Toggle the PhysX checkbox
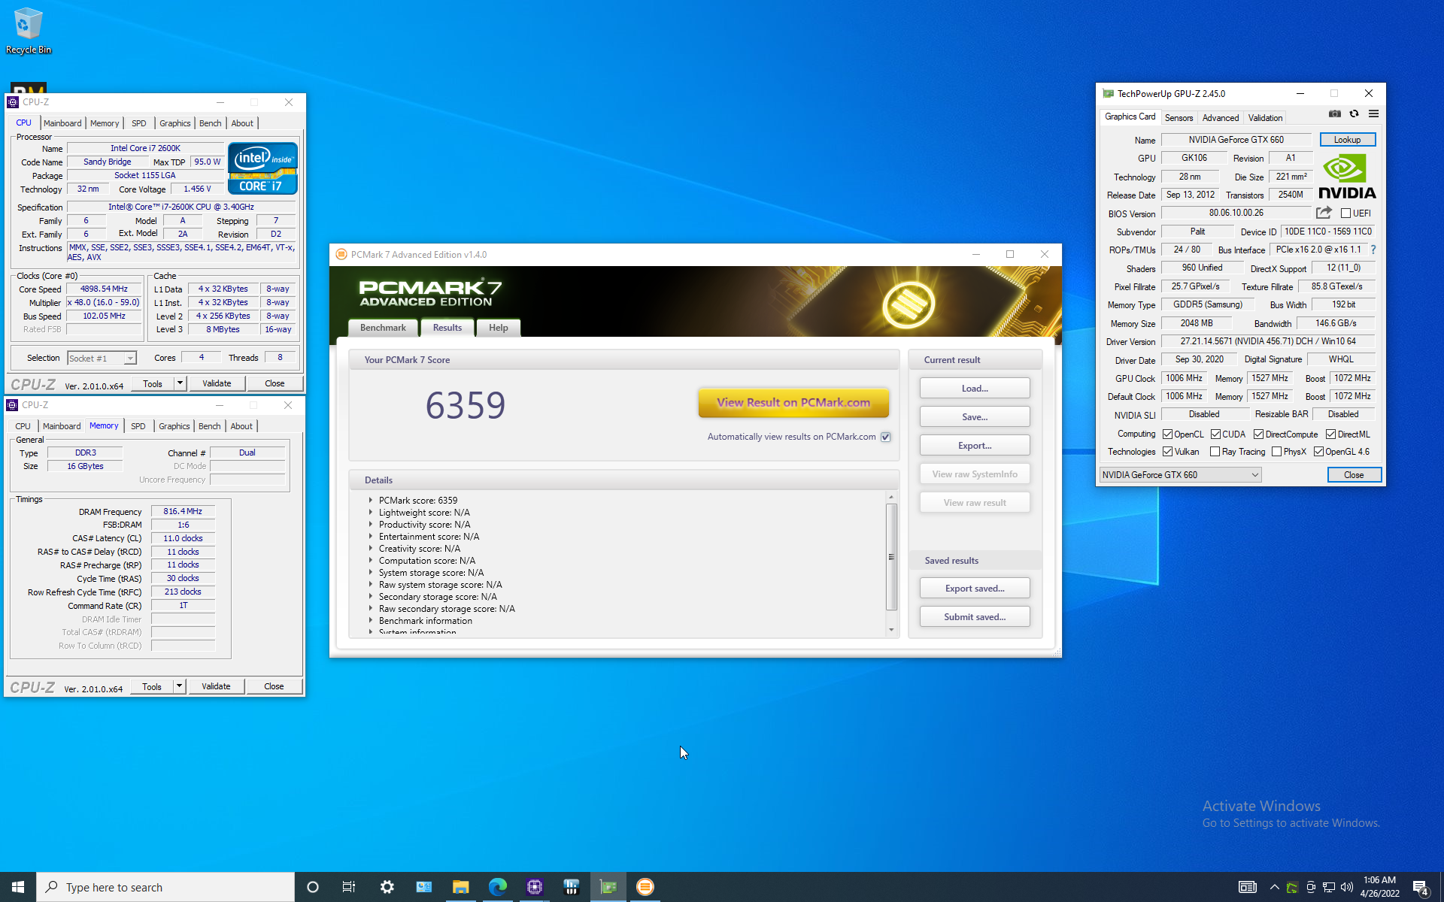This screenshot has height=902, width=1444. (x=1276, y=452)
